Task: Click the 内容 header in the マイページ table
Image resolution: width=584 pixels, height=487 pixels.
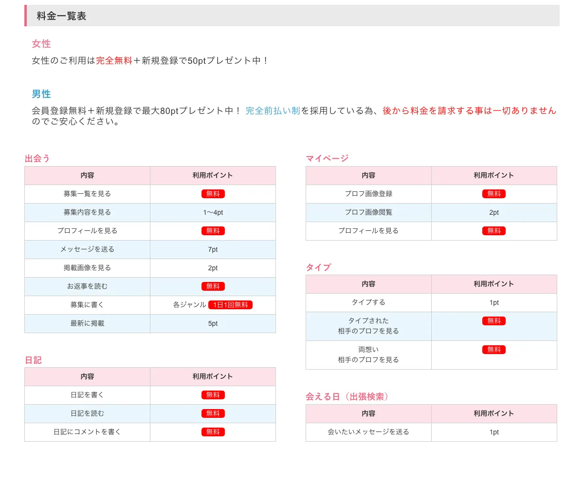Action: (368, 175)
